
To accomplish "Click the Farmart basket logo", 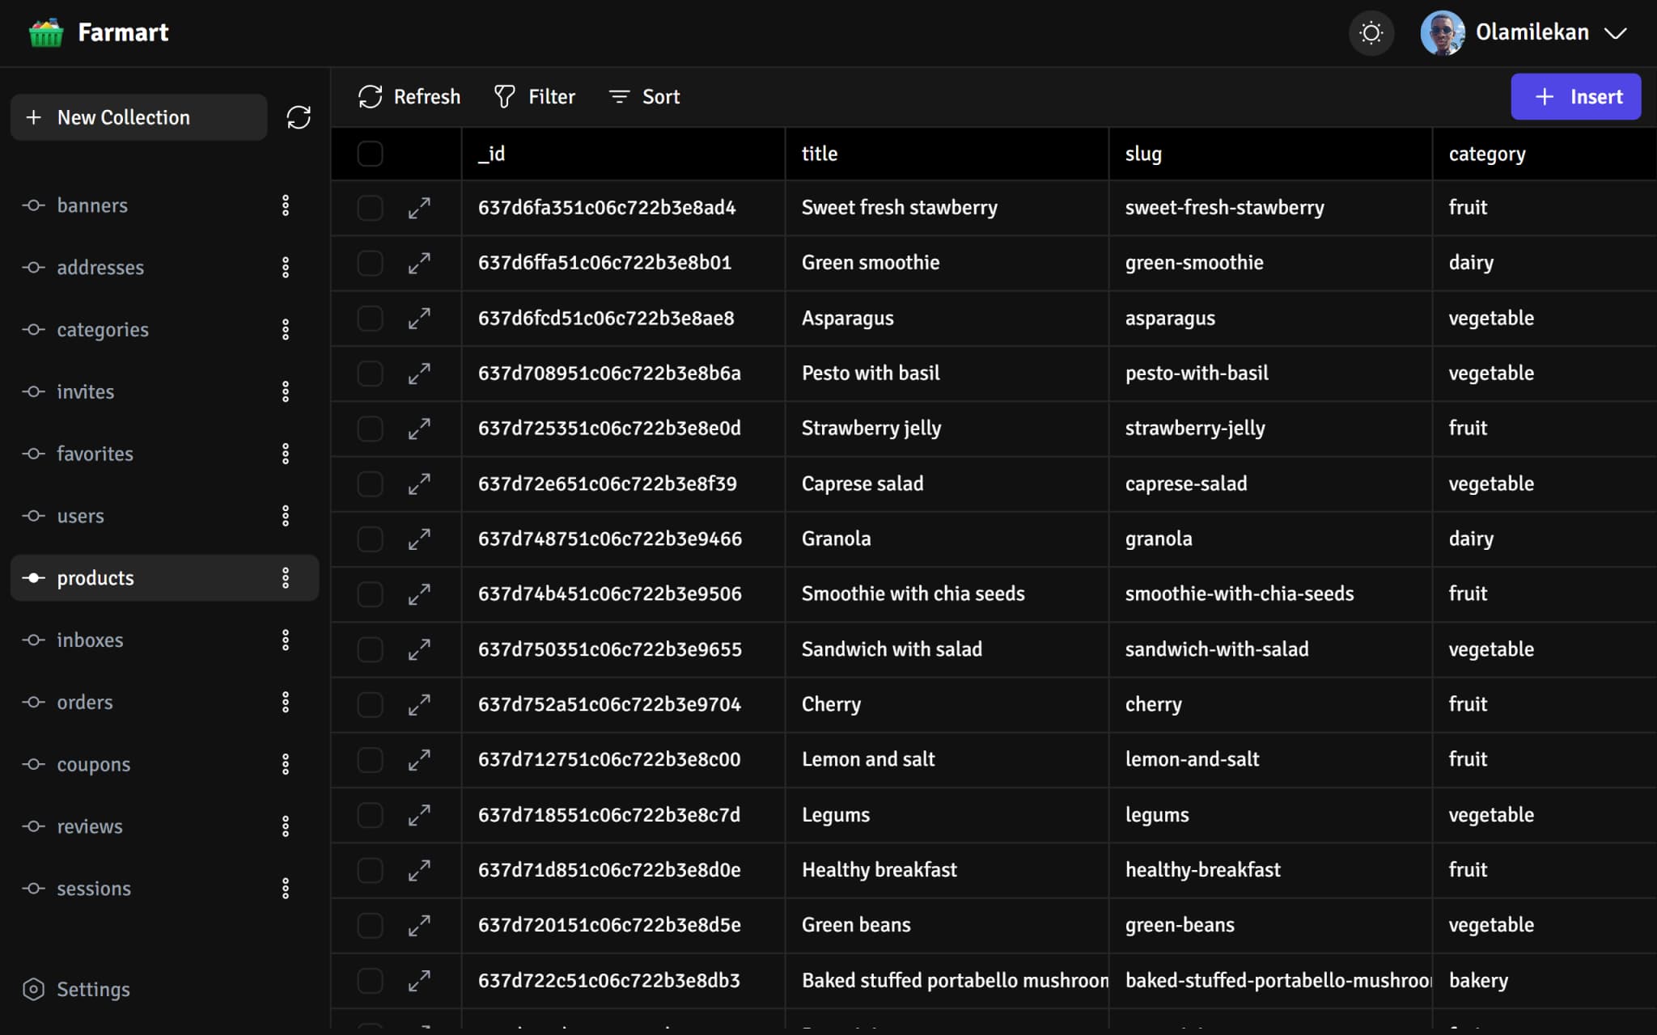I will [46, 32].
